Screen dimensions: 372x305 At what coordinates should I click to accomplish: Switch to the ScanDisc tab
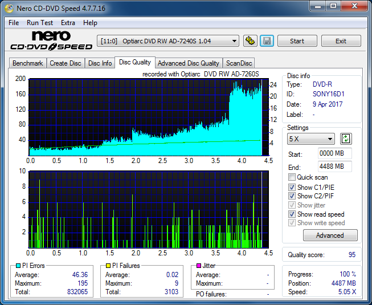click(239, 63)
